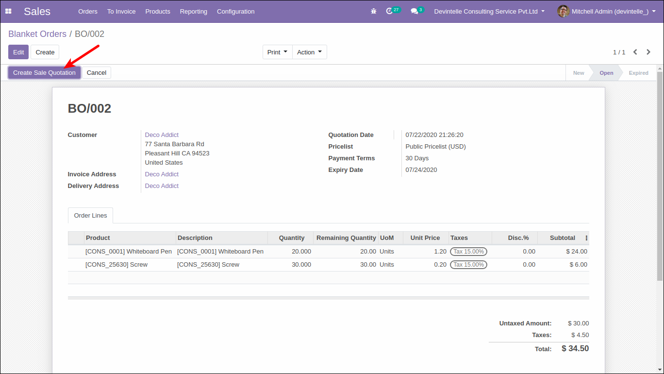Open the apps grid menu icon
This screenshot has width=664, height=374.
coord(8,11)
